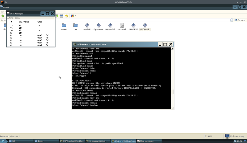This screenshot has height=143, width=247.
Task: Close the demos explorer window
Action: tap(244, 7)
